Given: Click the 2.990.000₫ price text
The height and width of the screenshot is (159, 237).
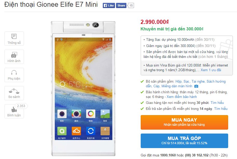Looking at the screenshot, I should tap(154, 22).
